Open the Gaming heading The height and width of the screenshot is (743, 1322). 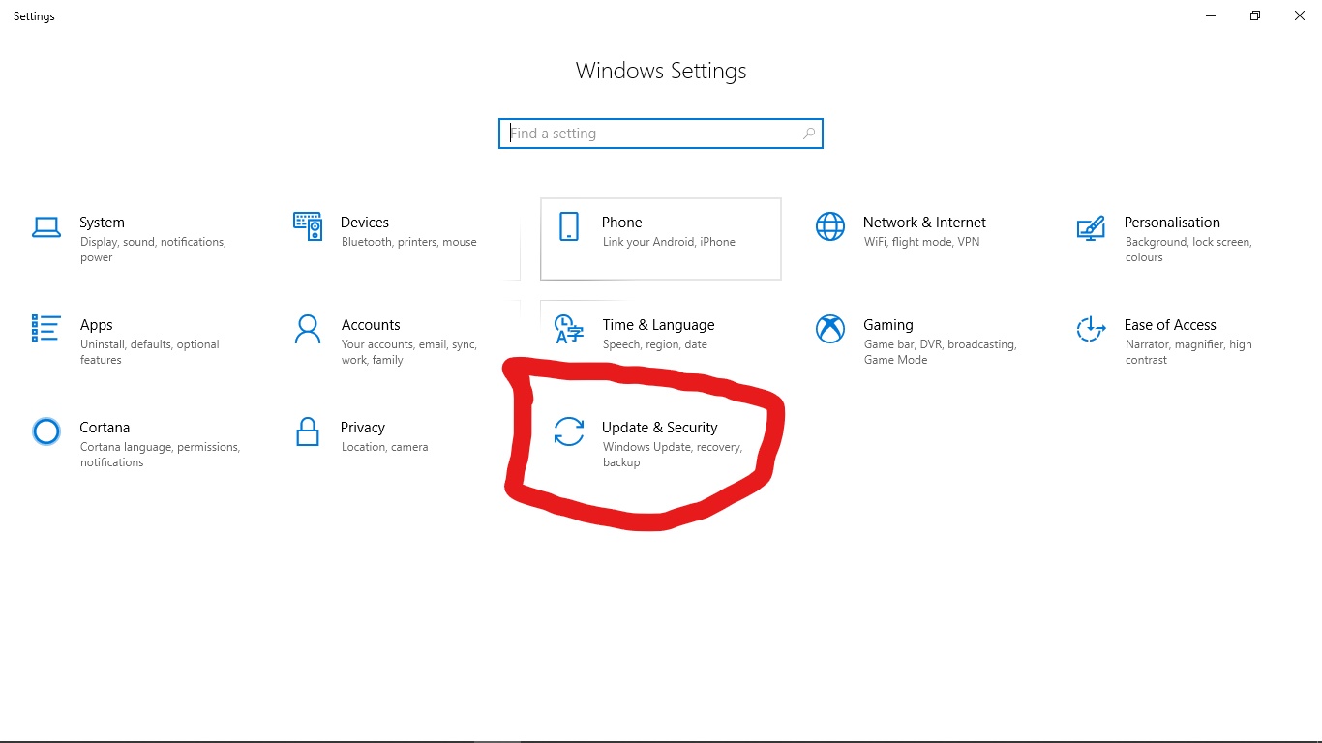click(x=888, y=325)
